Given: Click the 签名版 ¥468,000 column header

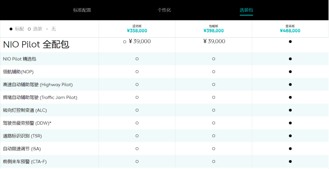Looking at the screenshot, I should point(290,29).
